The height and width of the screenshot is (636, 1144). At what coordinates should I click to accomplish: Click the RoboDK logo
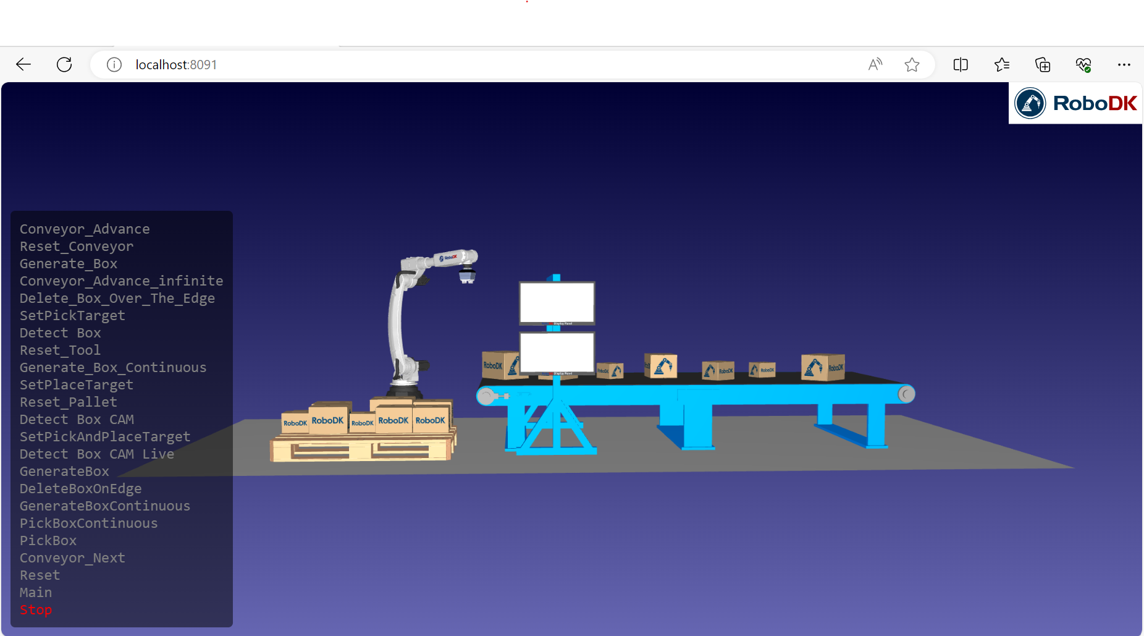(1075, 103)
